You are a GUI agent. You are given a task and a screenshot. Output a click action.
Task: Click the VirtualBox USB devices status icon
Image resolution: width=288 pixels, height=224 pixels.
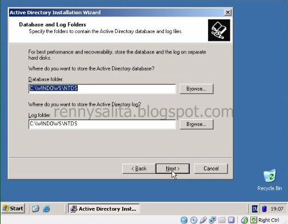pyautogui.click(x=203, y=220)
